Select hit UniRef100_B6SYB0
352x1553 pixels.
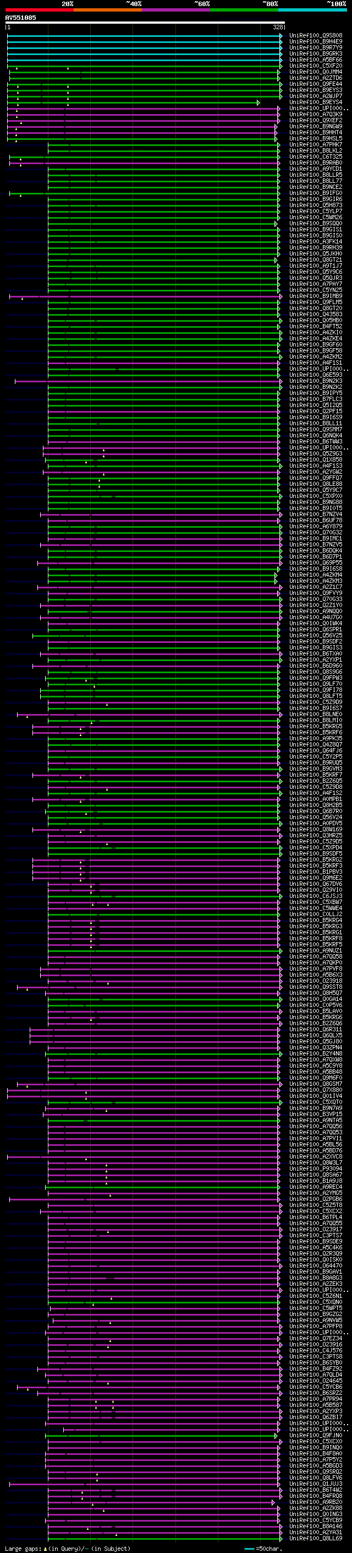(x=316, y=1363)
